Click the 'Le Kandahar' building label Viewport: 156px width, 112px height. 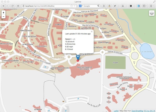coord(120,40)
